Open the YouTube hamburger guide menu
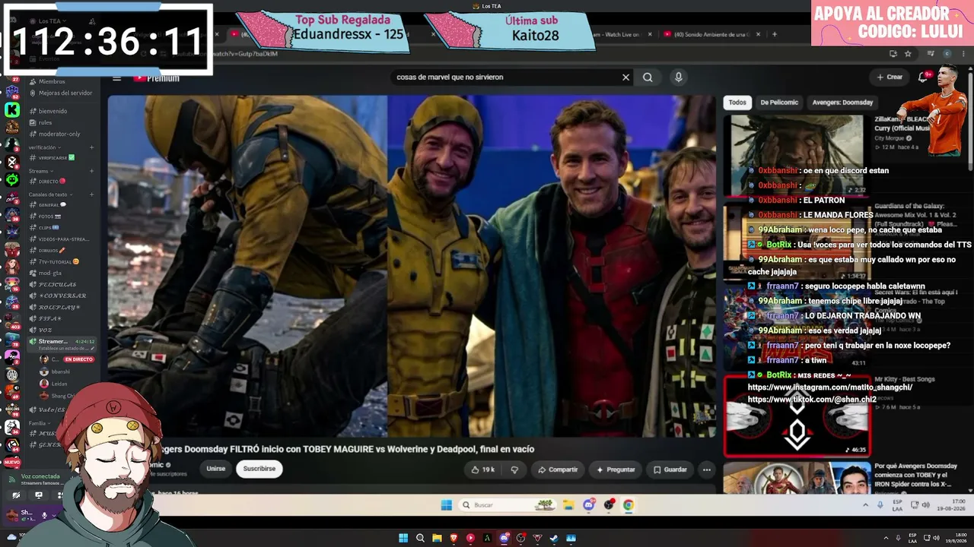Screen dimensions: 974x547 coord(116,77)
